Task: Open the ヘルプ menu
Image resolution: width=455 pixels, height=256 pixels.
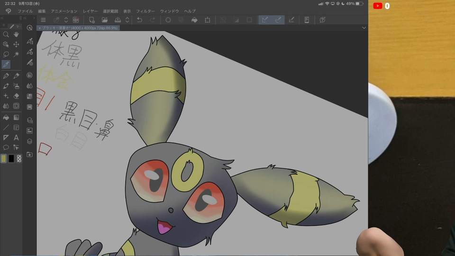Action: click(x=190, y=11)
